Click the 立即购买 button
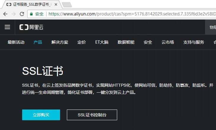 (x=41, y=115)
